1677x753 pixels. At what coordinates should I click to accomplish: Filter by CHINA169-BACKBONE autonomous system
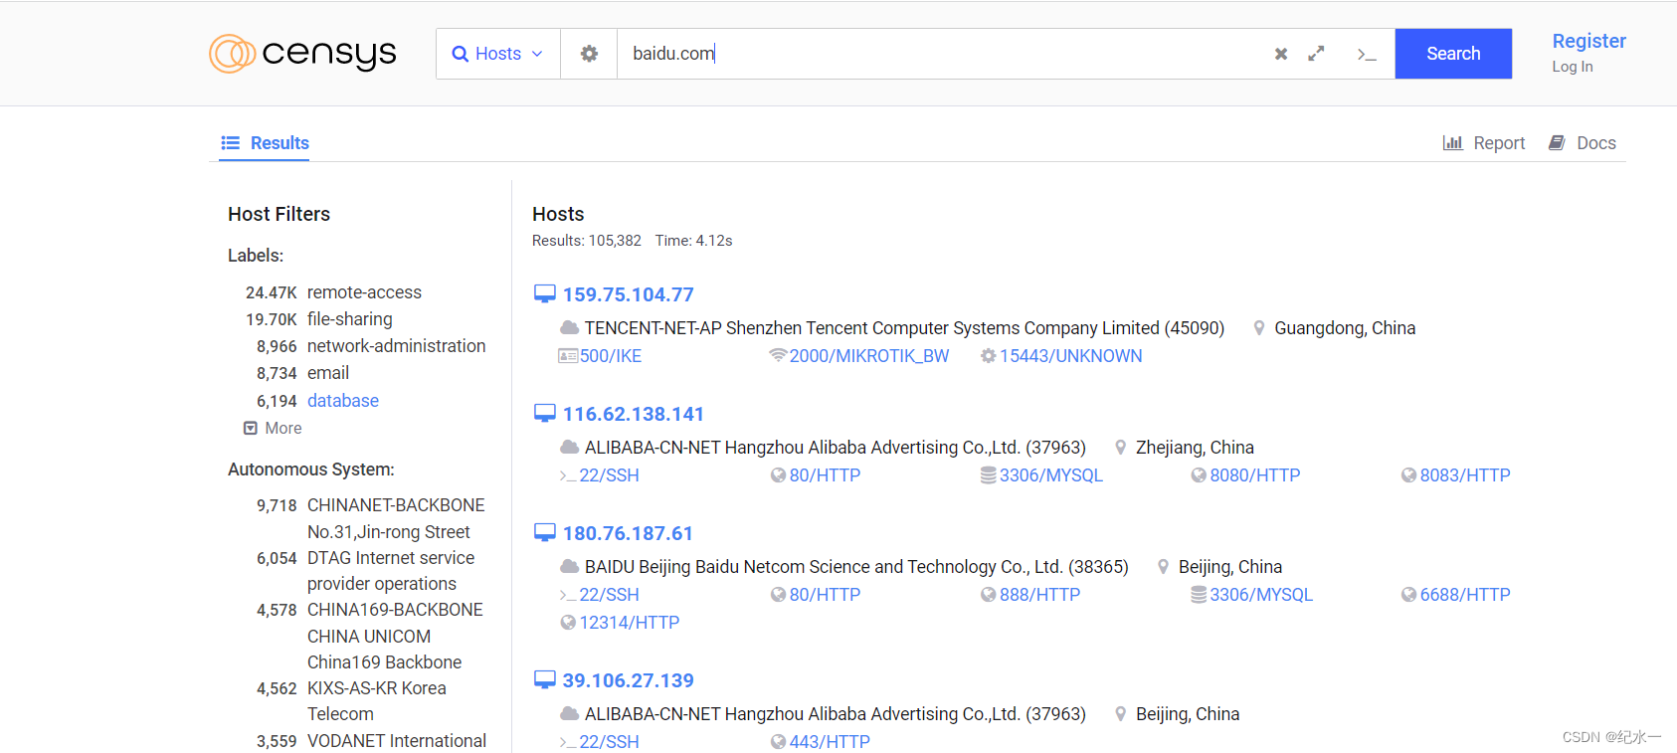point(395,636)
